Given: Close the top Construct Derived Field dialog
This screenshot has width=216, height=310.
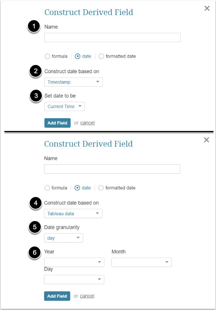Looking at the screenshot, I should click(x=207, y=8).
